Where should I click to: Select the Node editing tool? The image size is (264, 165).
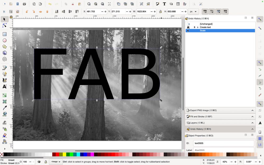tap(4, 26)
